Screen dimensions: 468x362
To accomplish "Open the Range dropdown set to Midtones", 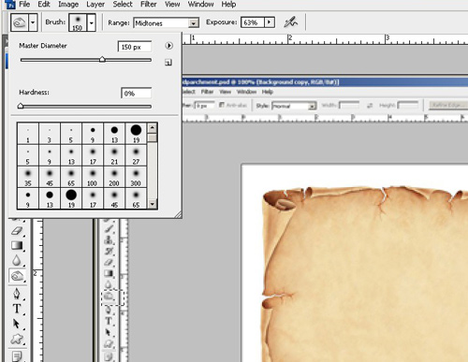I will point(167,22).
